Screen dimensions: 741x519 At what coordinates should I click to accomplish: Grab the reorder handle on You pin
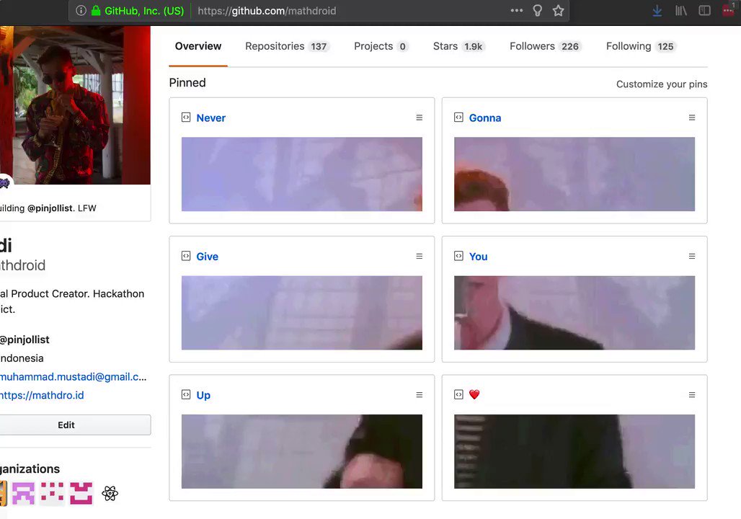[x=692, y=256]
